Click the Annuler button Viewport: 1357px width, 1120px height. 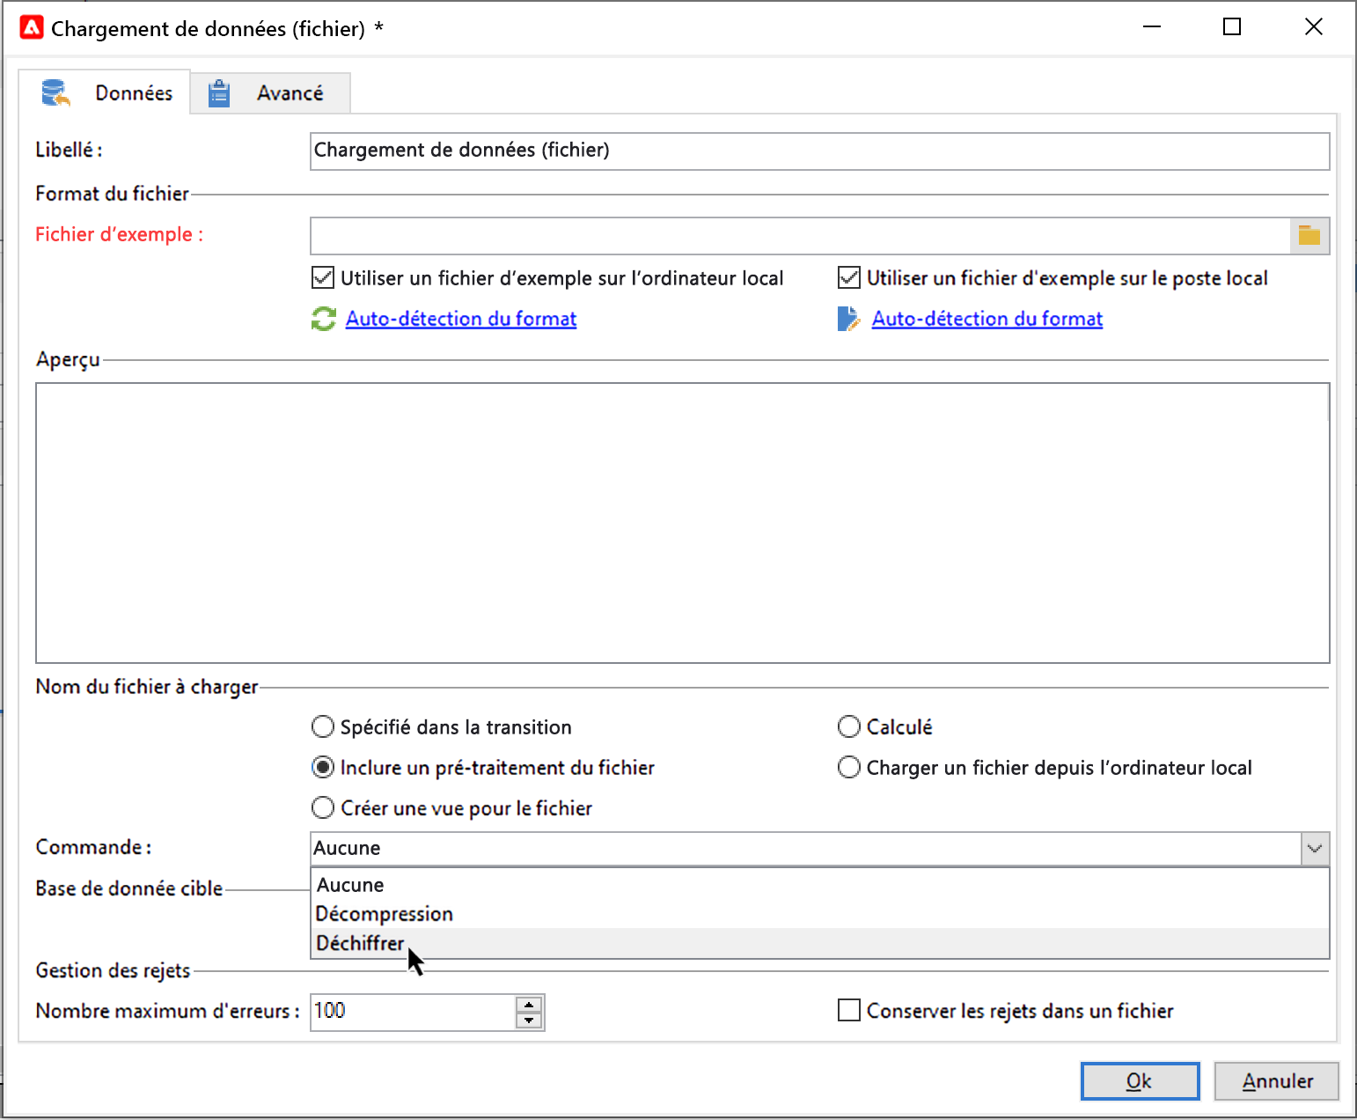click(x=1277, y=1080)
